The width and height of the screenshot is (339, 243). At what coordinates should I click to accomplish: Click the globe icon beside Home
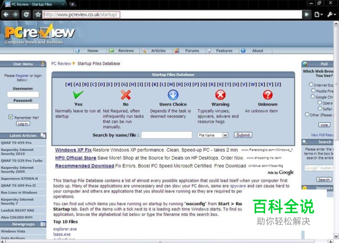click(77, 51)
